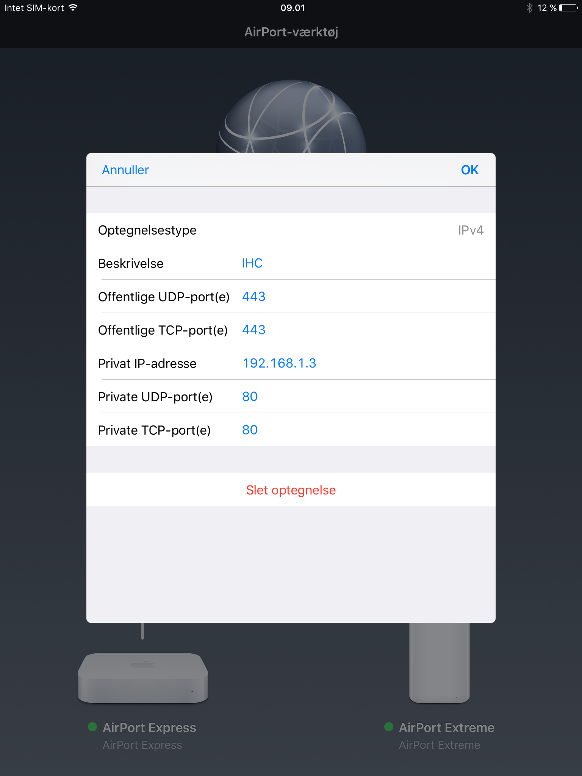Viewport: 582px width, 776px height.
Task: Delete record via Slet optegnelse
Action: [x=291, y=490]
